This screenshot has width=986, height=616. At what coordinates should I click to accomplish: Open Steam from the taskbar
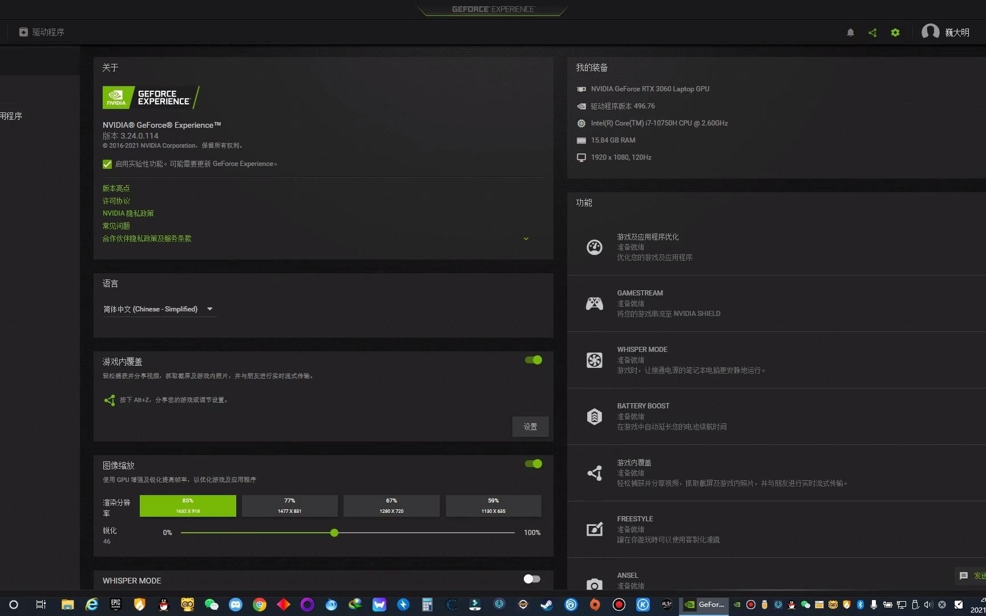pyautogui.click(x=547, y=605)
